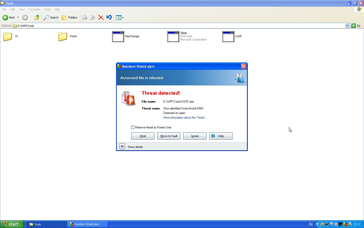This screenshot has height=228, width=364.
Task: Open the Favorites menu
Action: [x=34, y=9]
